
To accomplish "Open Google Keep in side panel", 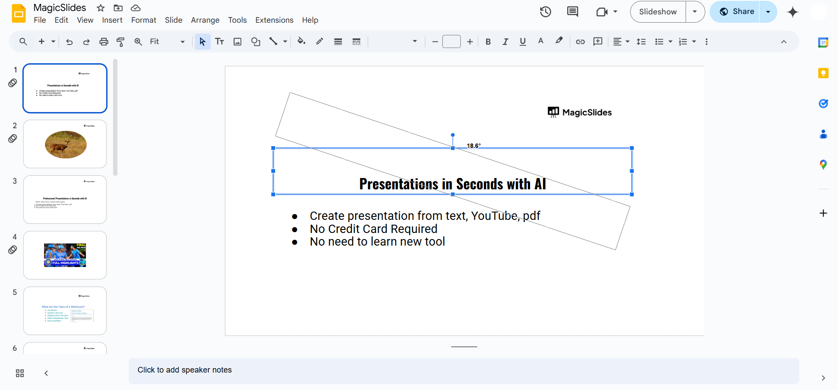I will [823, 73].
